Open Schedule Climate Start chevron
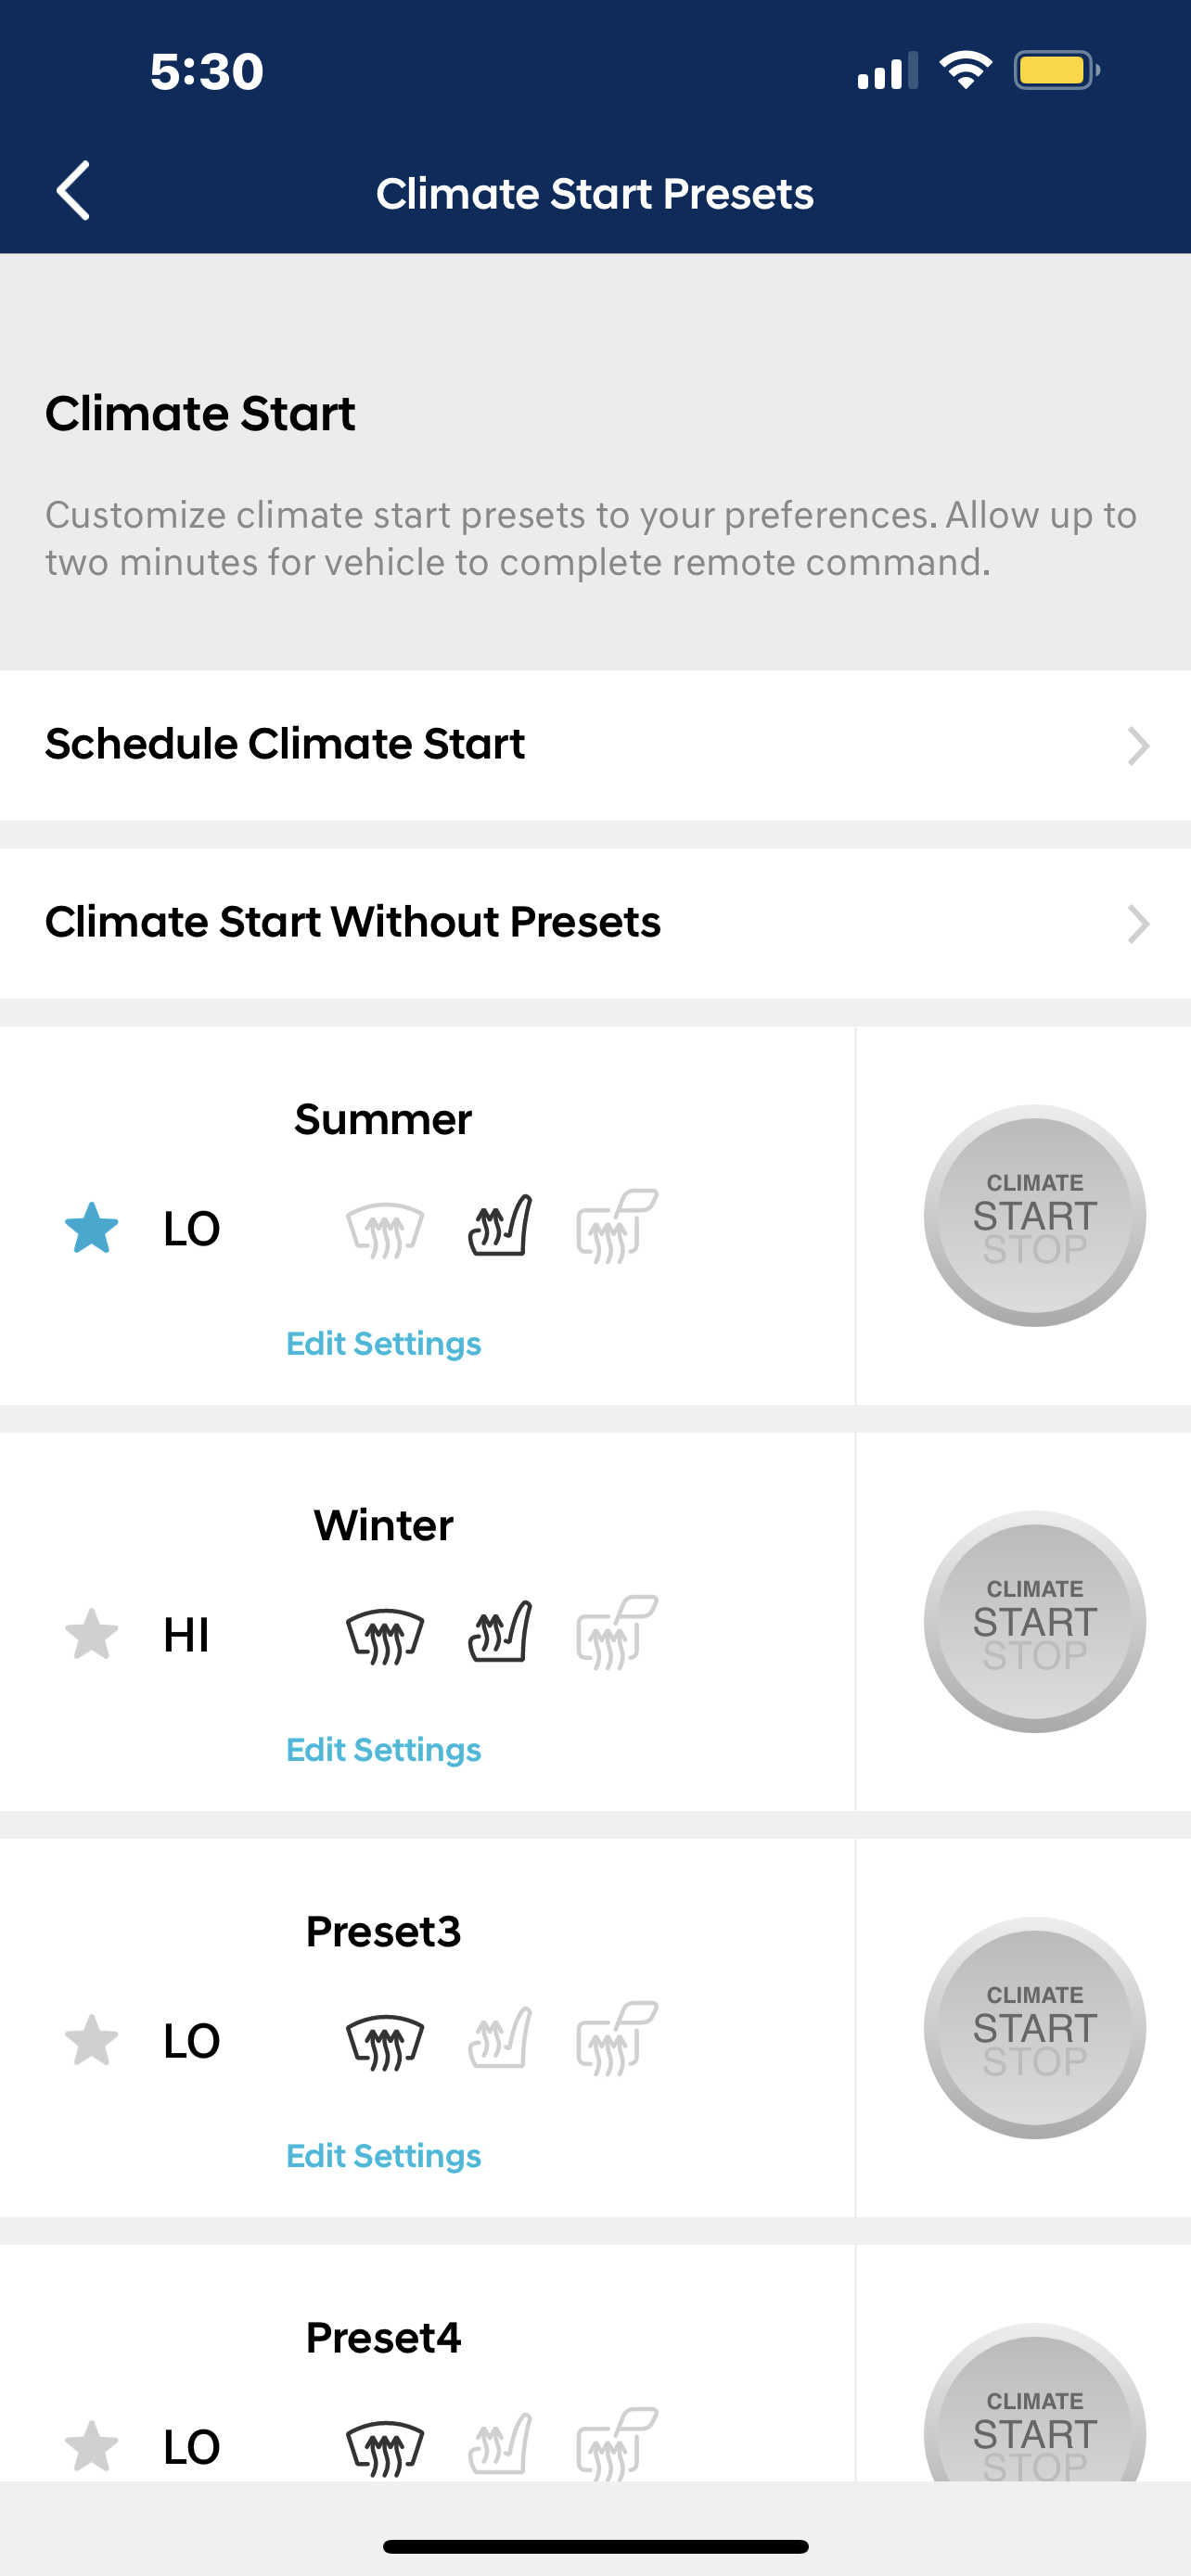Screen dimensions: 1191x2576 1138,746
